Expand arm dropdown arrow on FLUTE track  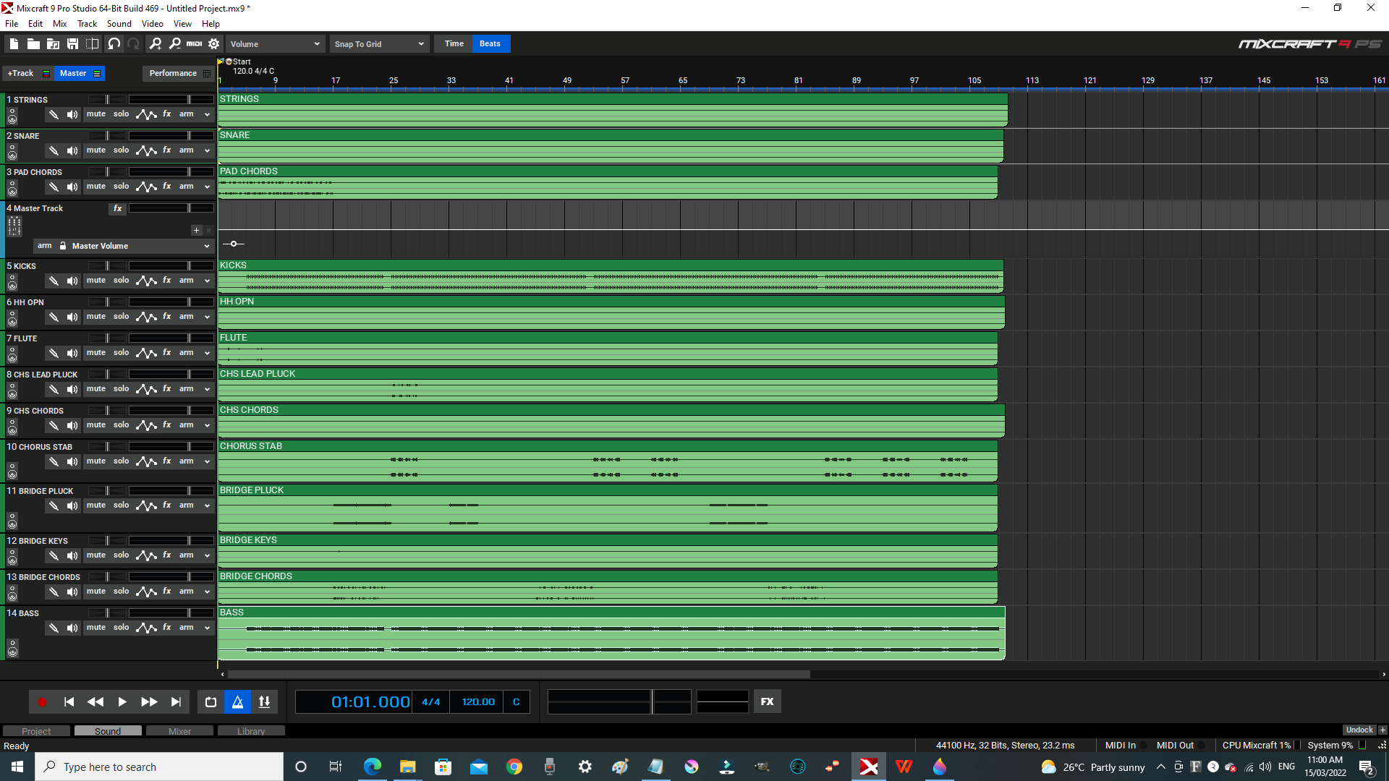[207, 354]
